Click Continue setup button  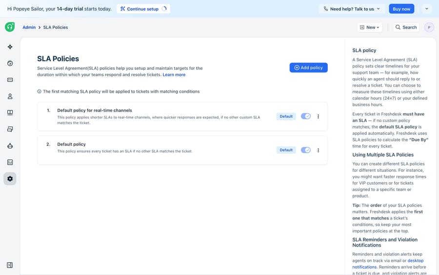[x=143, y=9]
